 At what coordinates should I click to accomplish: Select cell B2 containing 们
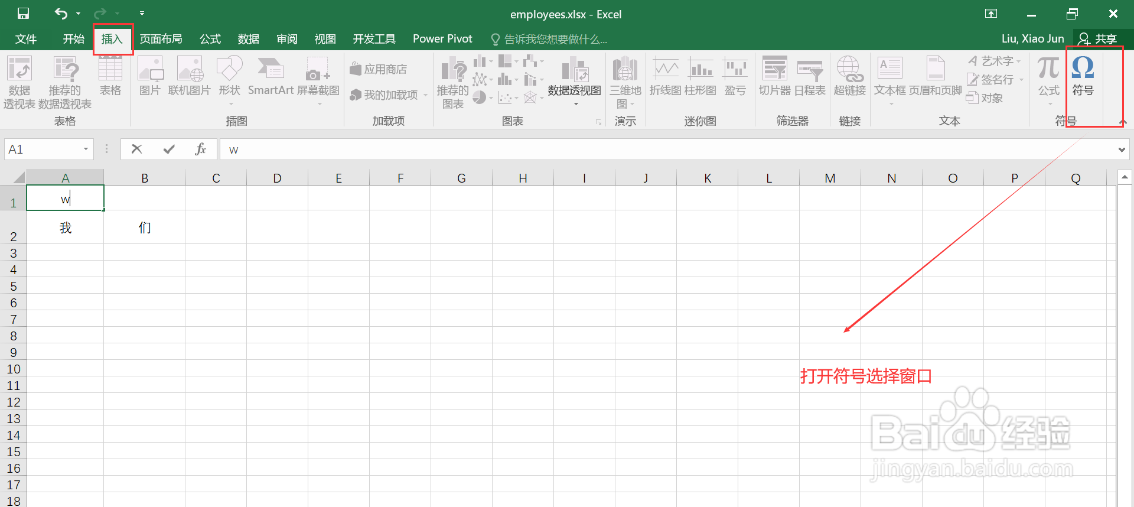coord(144,227)
